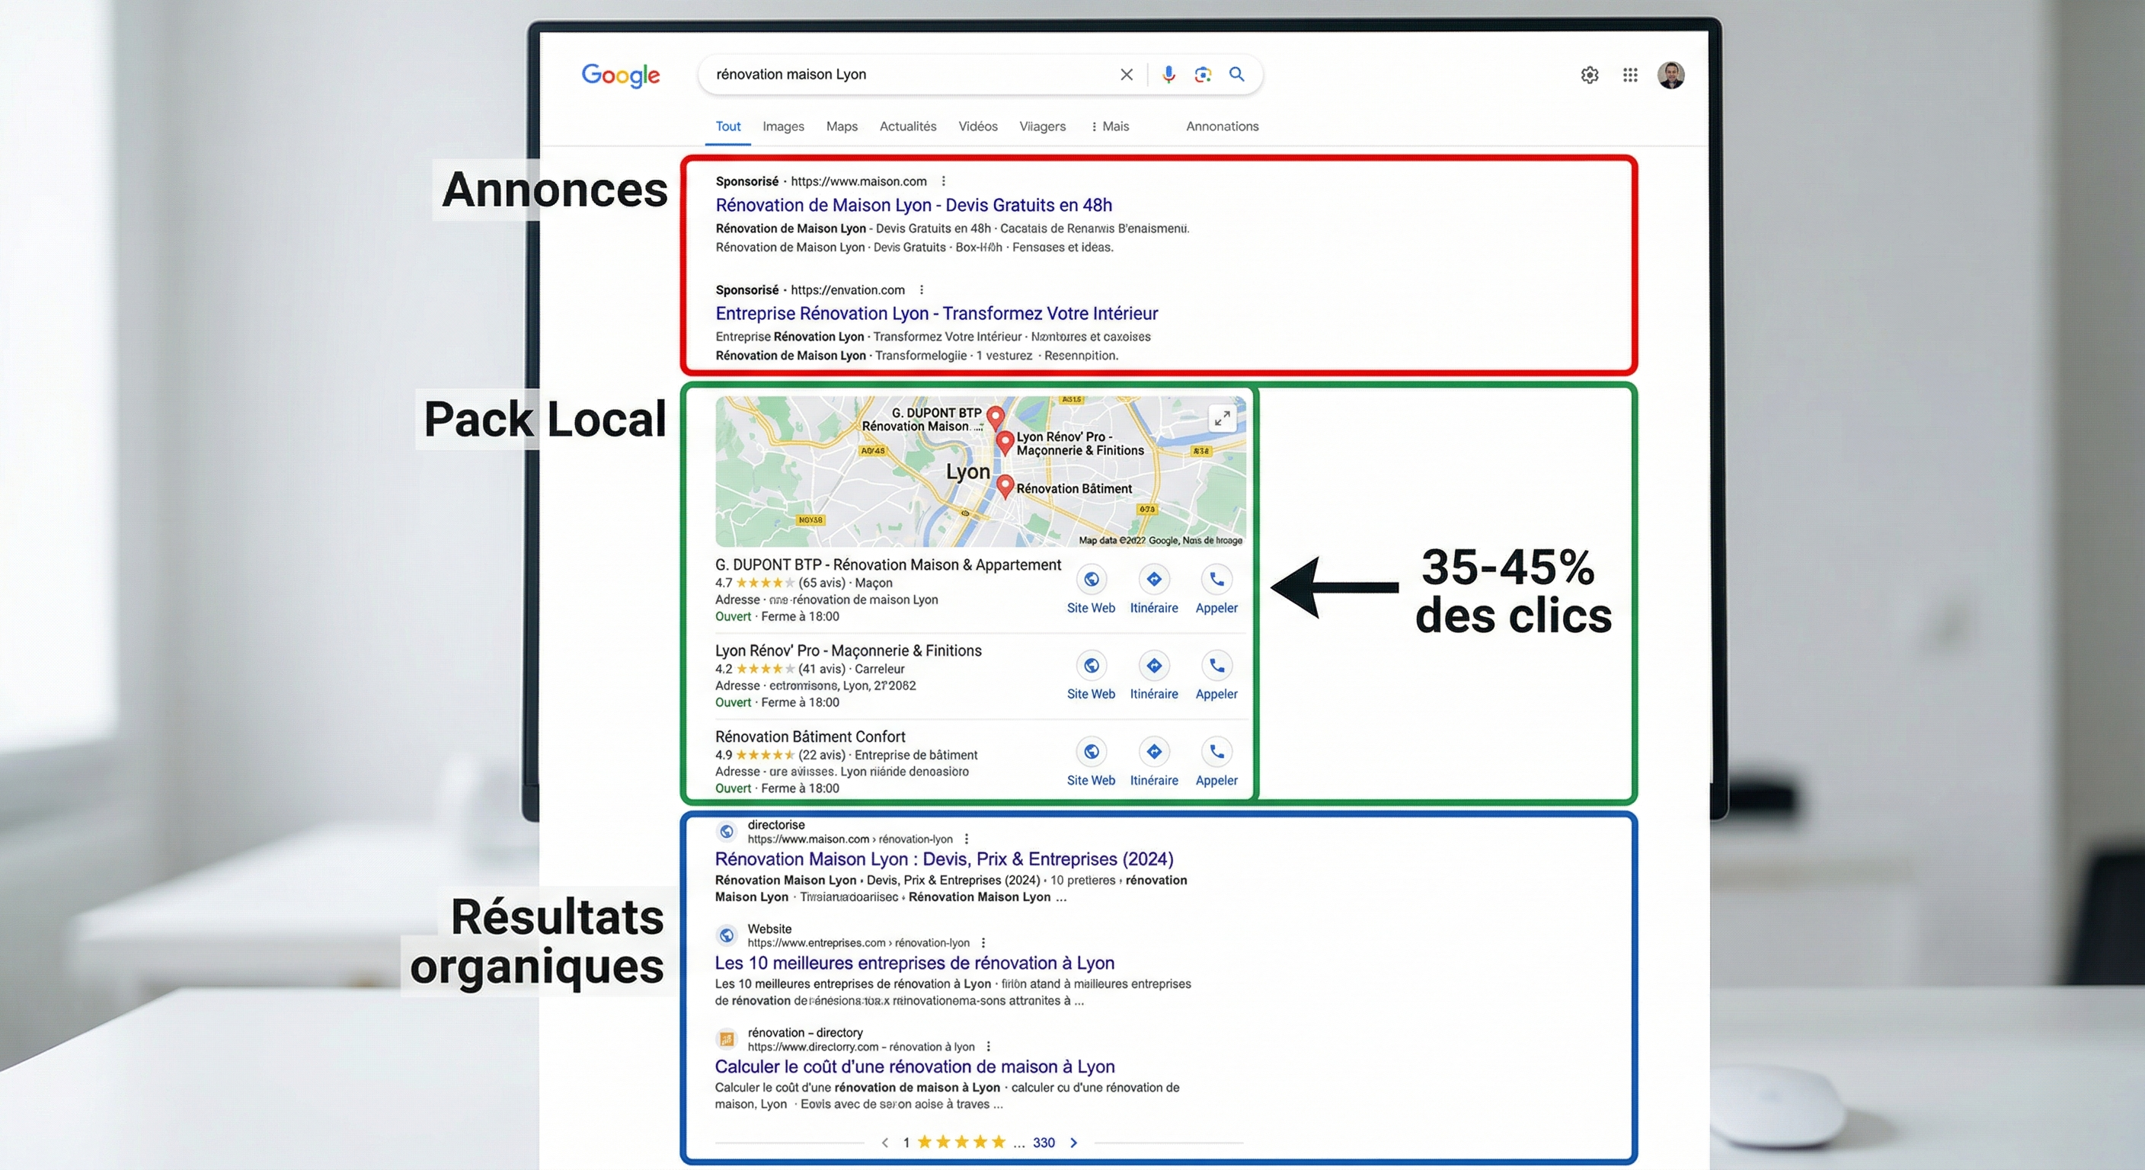Get directions to Lyon Rénov' Pro via Itinéraire
2145x1170 pixels.
(x=1154, y=667)
